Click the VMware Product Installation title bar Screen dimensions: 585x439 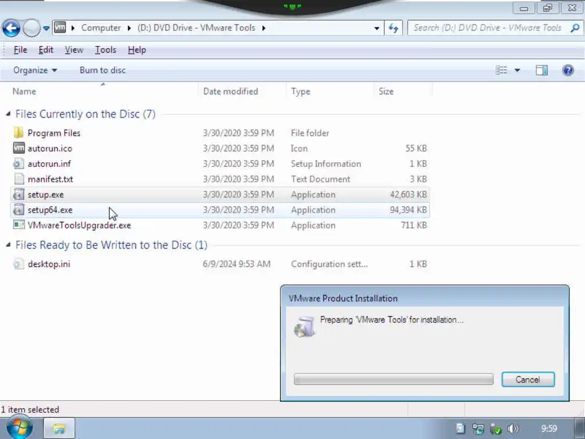point(424,298)
